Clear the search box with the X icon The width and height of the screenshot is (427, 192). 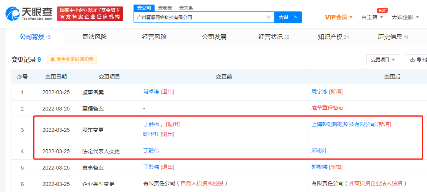269,18
